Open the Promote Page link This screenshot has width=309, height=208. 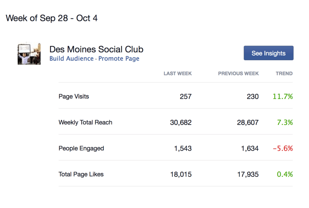(119, 59)
